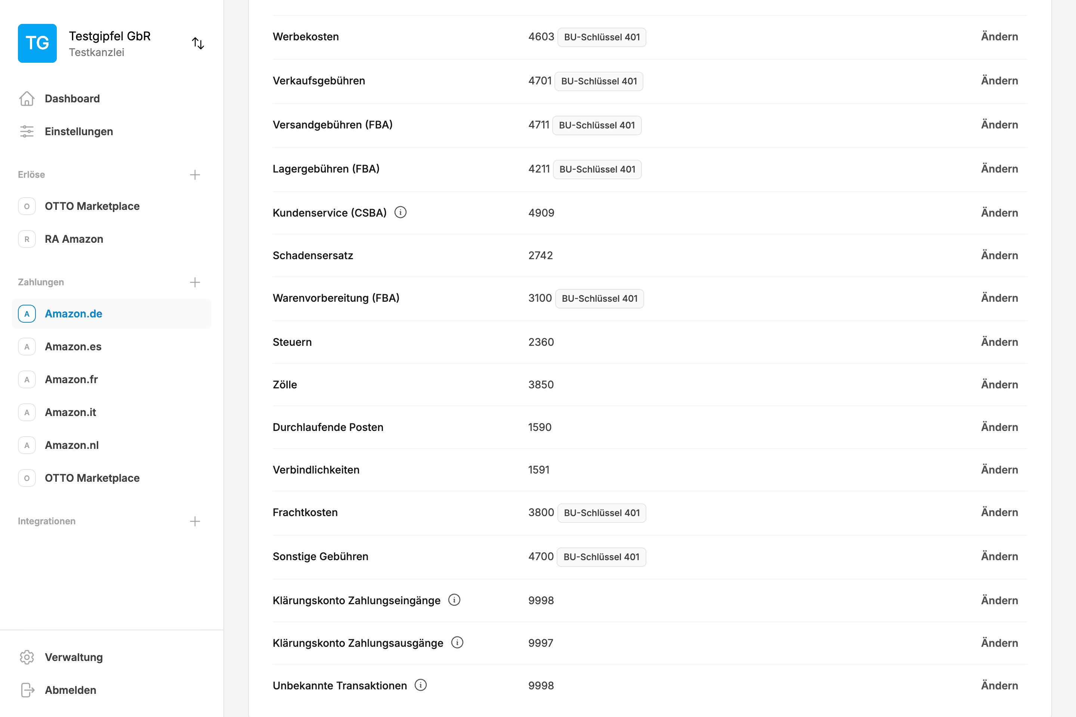
Task: Select Amazon.es in the sidebar
Action: tap(73, 346)
